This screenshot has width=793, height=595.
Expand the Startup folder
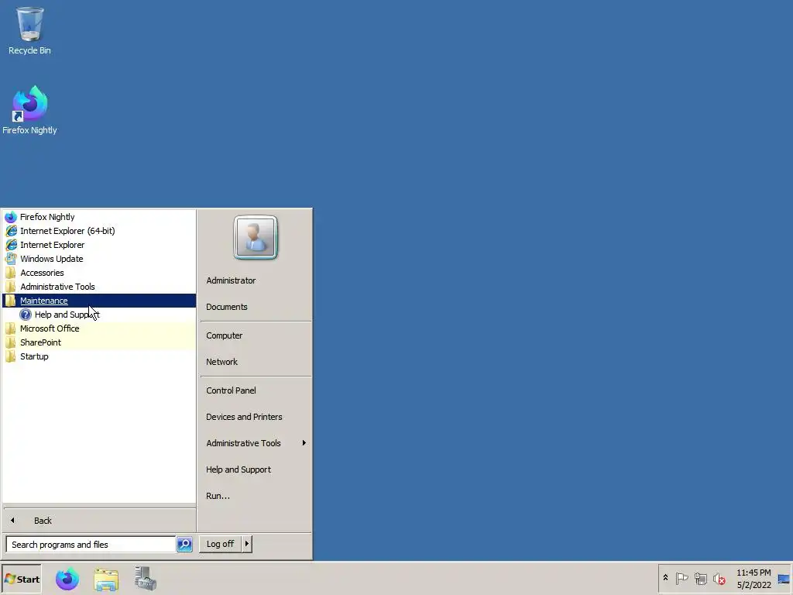coord(99,356)
